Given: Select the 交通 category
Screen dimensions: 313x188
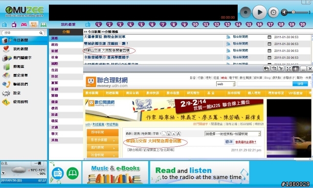Looking at the screenshot, I should tap(66, 127).
